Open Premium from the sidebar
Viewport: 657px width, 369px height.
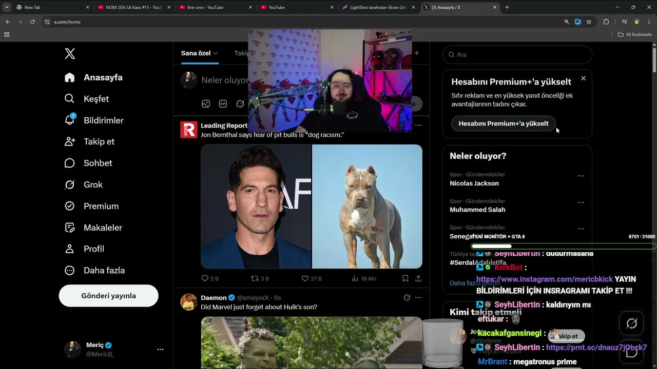tap(91, 206)
